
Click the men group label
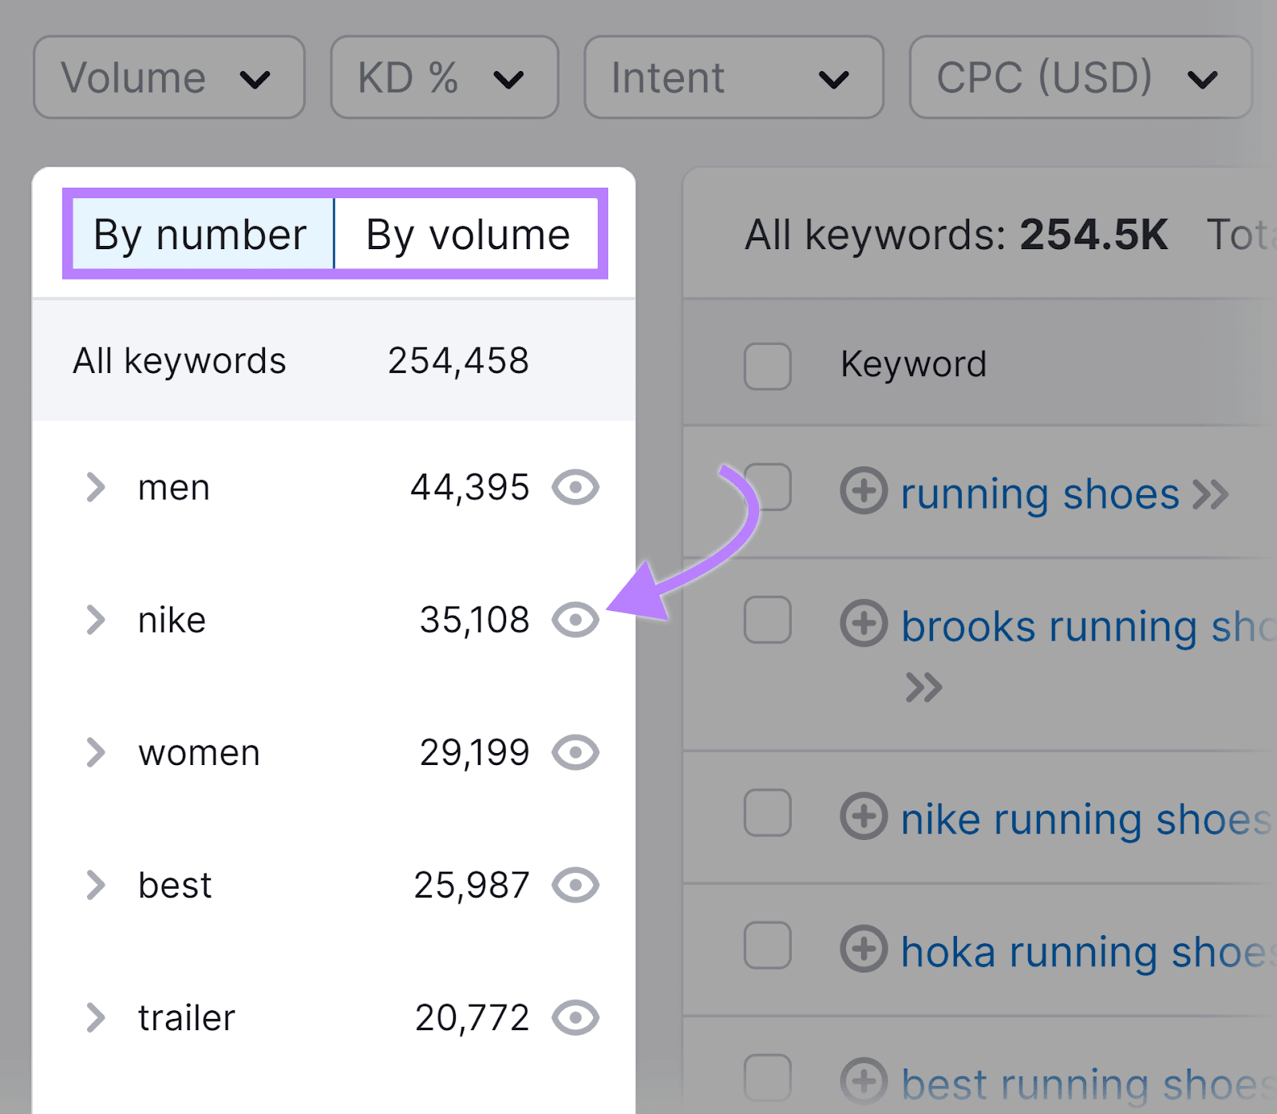click(174, 487)
